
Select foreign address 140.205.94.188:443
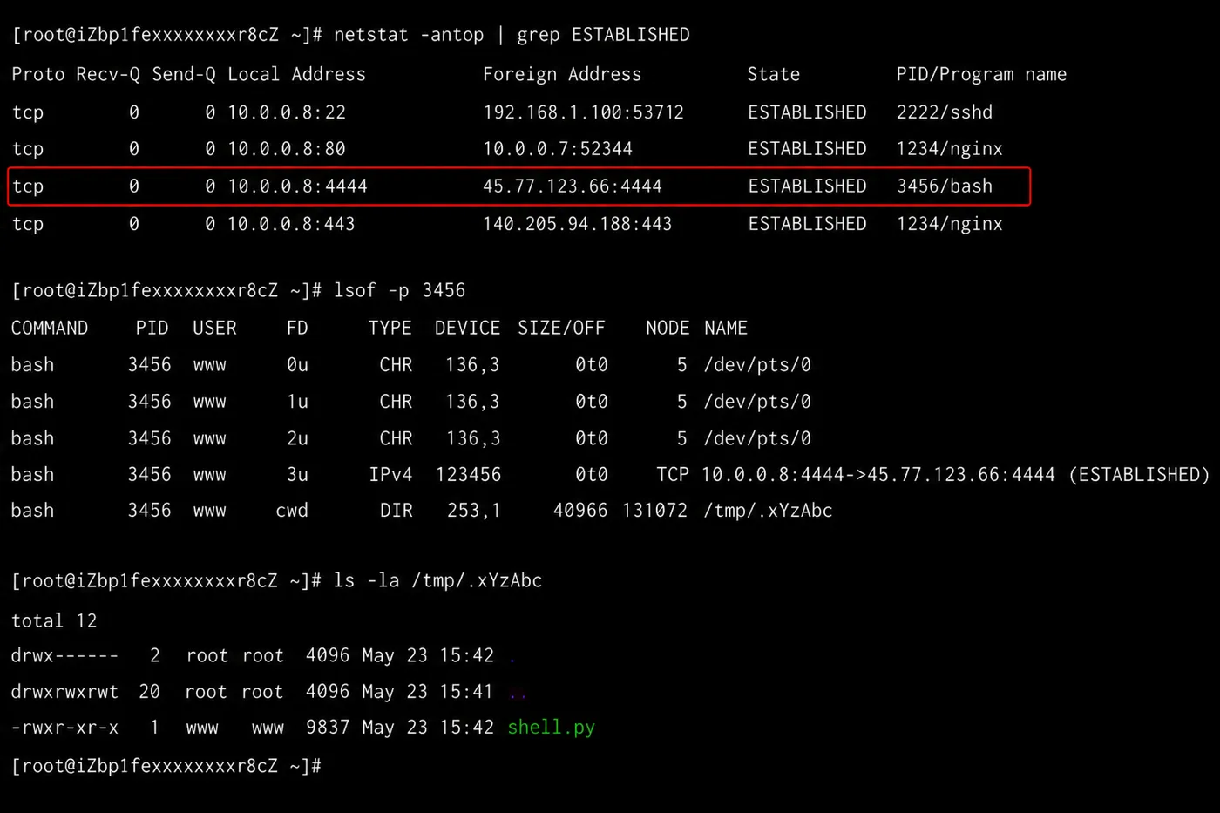click(577, 224)
